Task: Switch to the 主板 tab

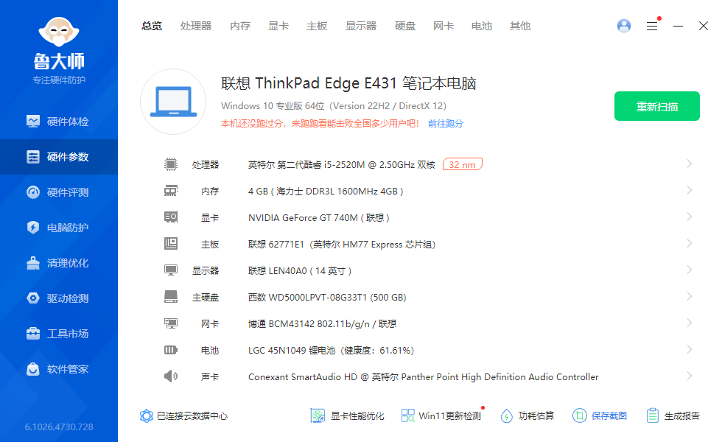Action: coord(317,27)
